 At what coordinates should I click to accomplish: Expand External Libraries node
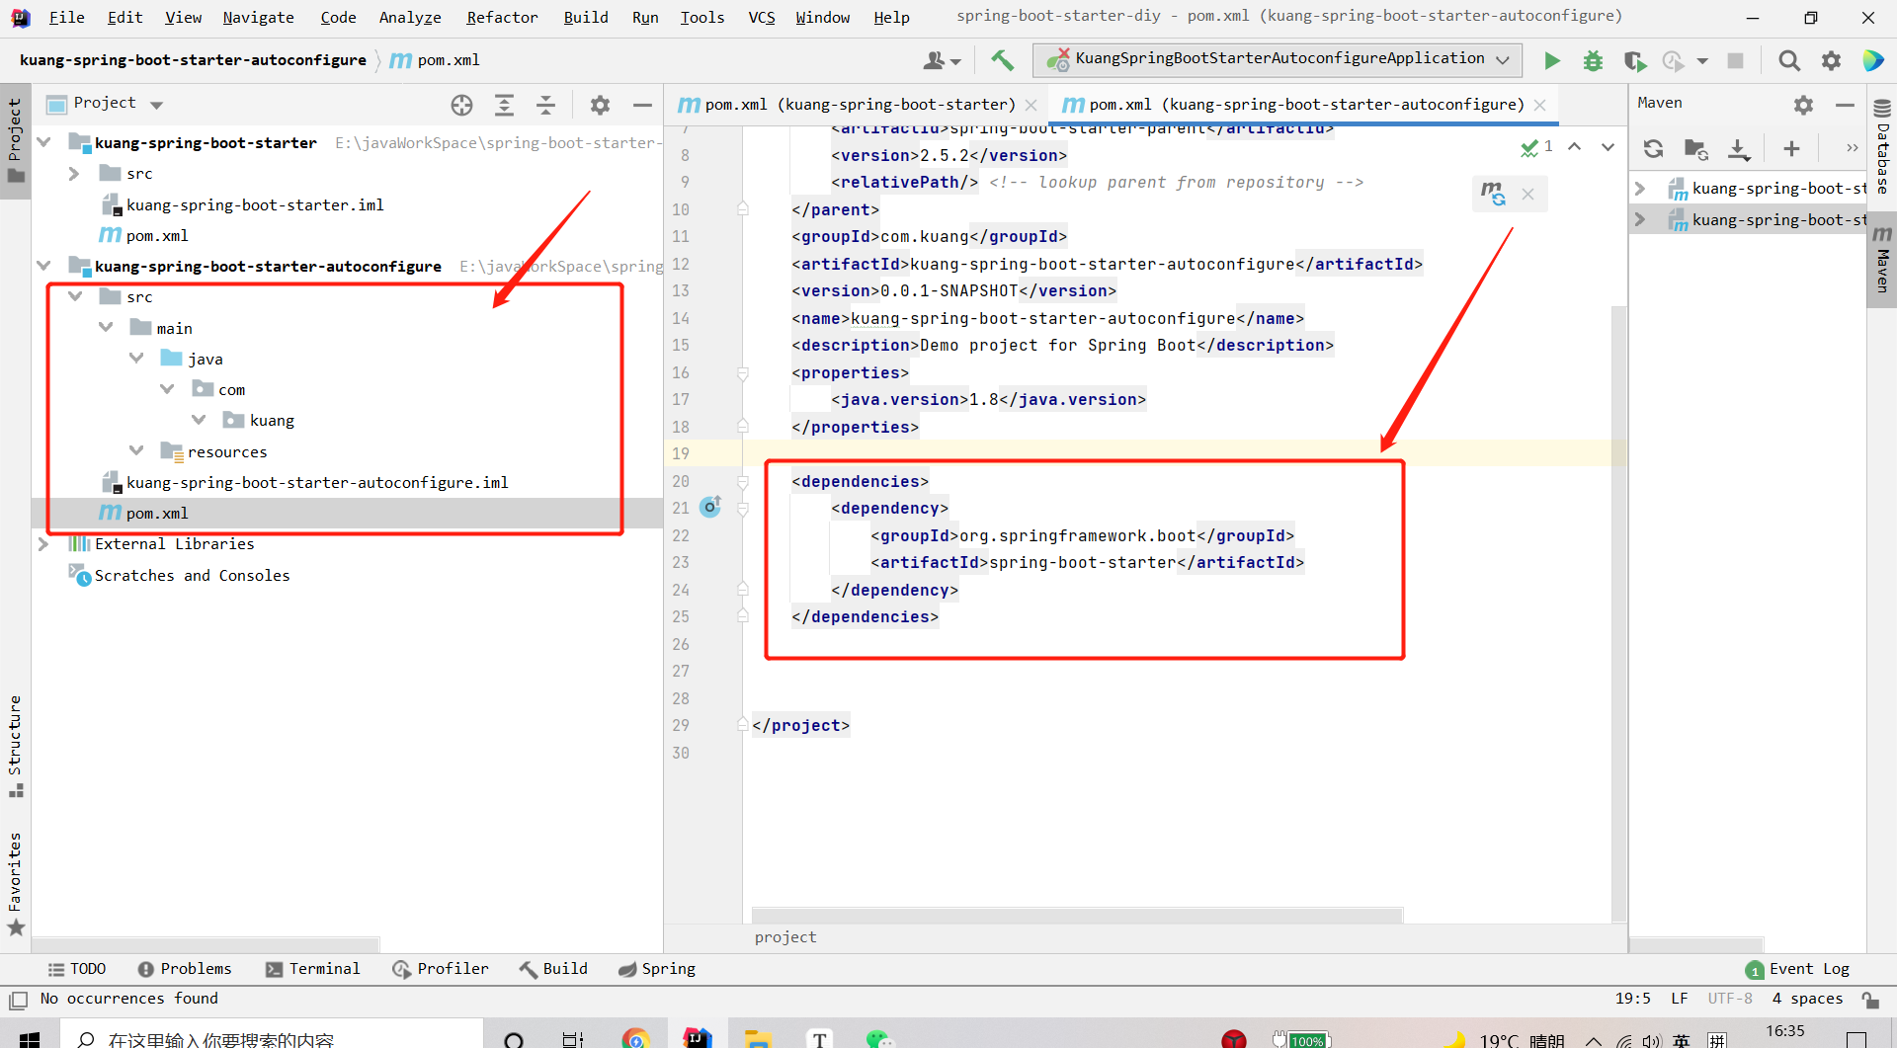(43, 544)
